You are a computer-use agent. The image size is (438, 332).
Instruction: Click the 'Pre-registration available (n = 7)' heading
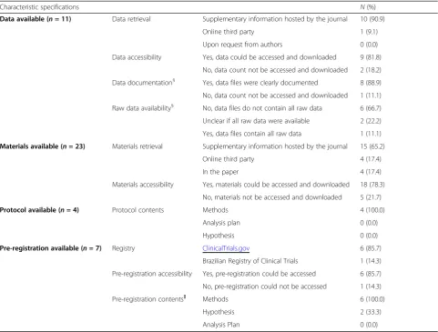[x=51, y=248]
